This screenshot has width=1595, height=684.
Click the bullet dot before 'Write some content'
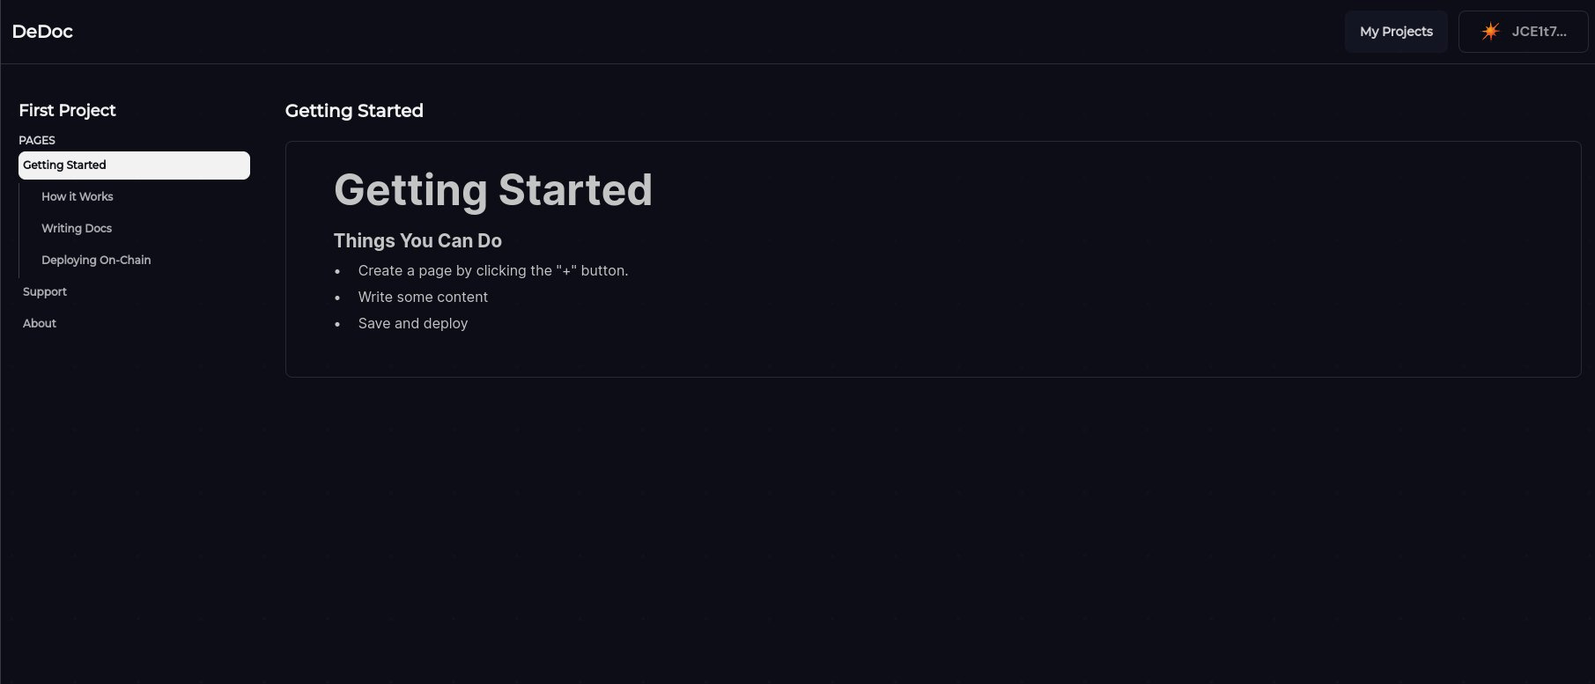tap(337, 298)
